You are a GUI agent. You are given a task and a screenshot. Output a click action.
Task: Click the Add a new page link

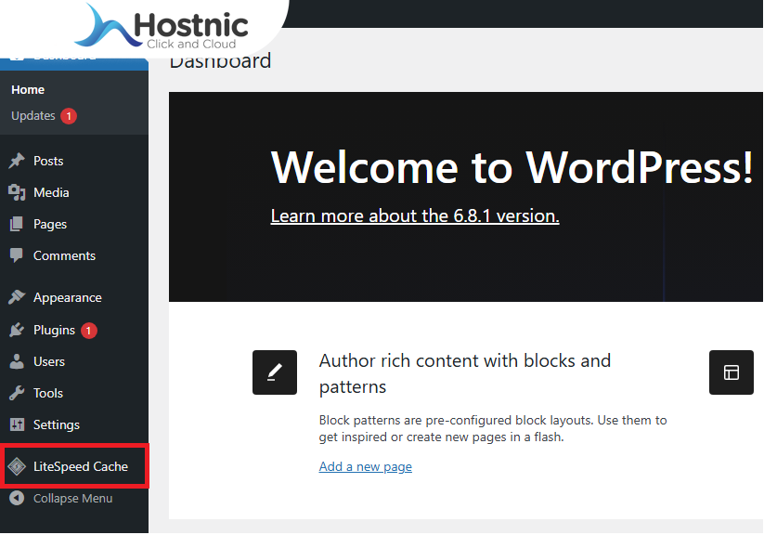click(366, 466)
